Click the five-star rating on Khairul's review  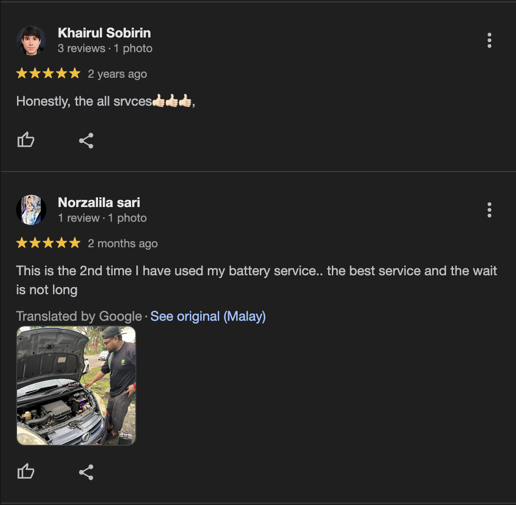tap(48, 73)
